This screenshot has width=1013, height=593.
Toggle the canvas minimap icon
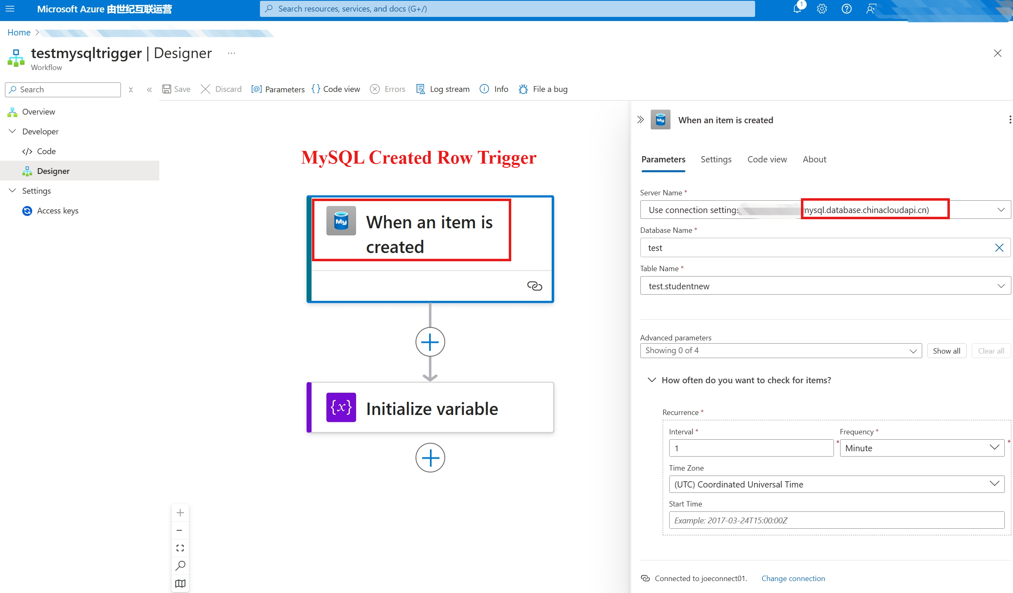click(x=180, y=584)
